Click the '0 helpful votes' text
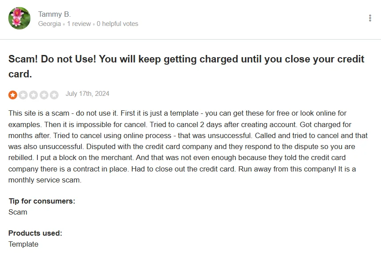Image resolution: width=381 pixels, height=255 pixels. [117, 24]
